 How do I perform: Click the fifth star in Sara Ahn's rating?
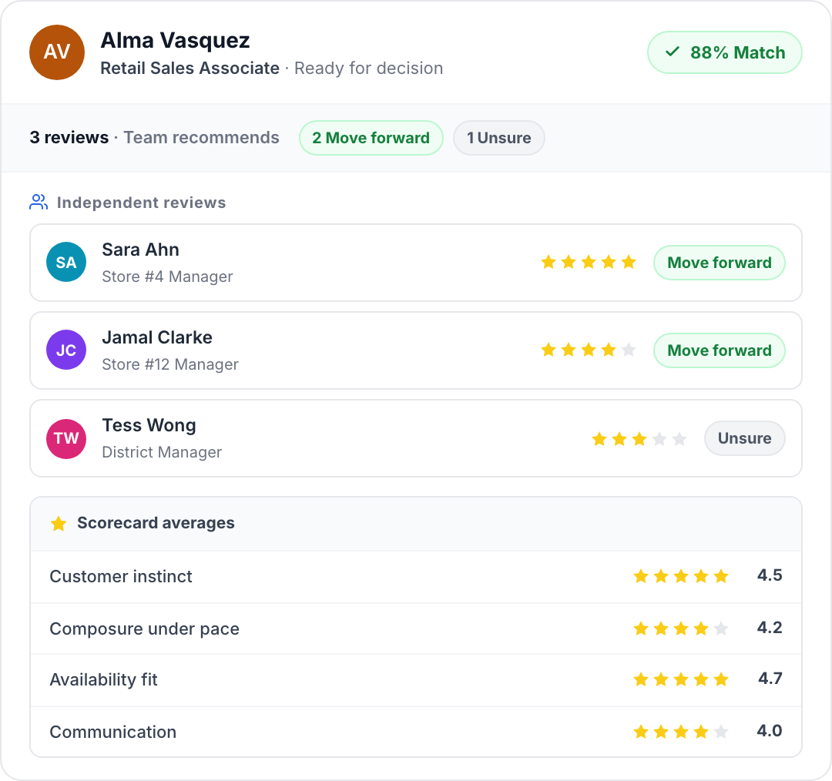coord(629,262)
